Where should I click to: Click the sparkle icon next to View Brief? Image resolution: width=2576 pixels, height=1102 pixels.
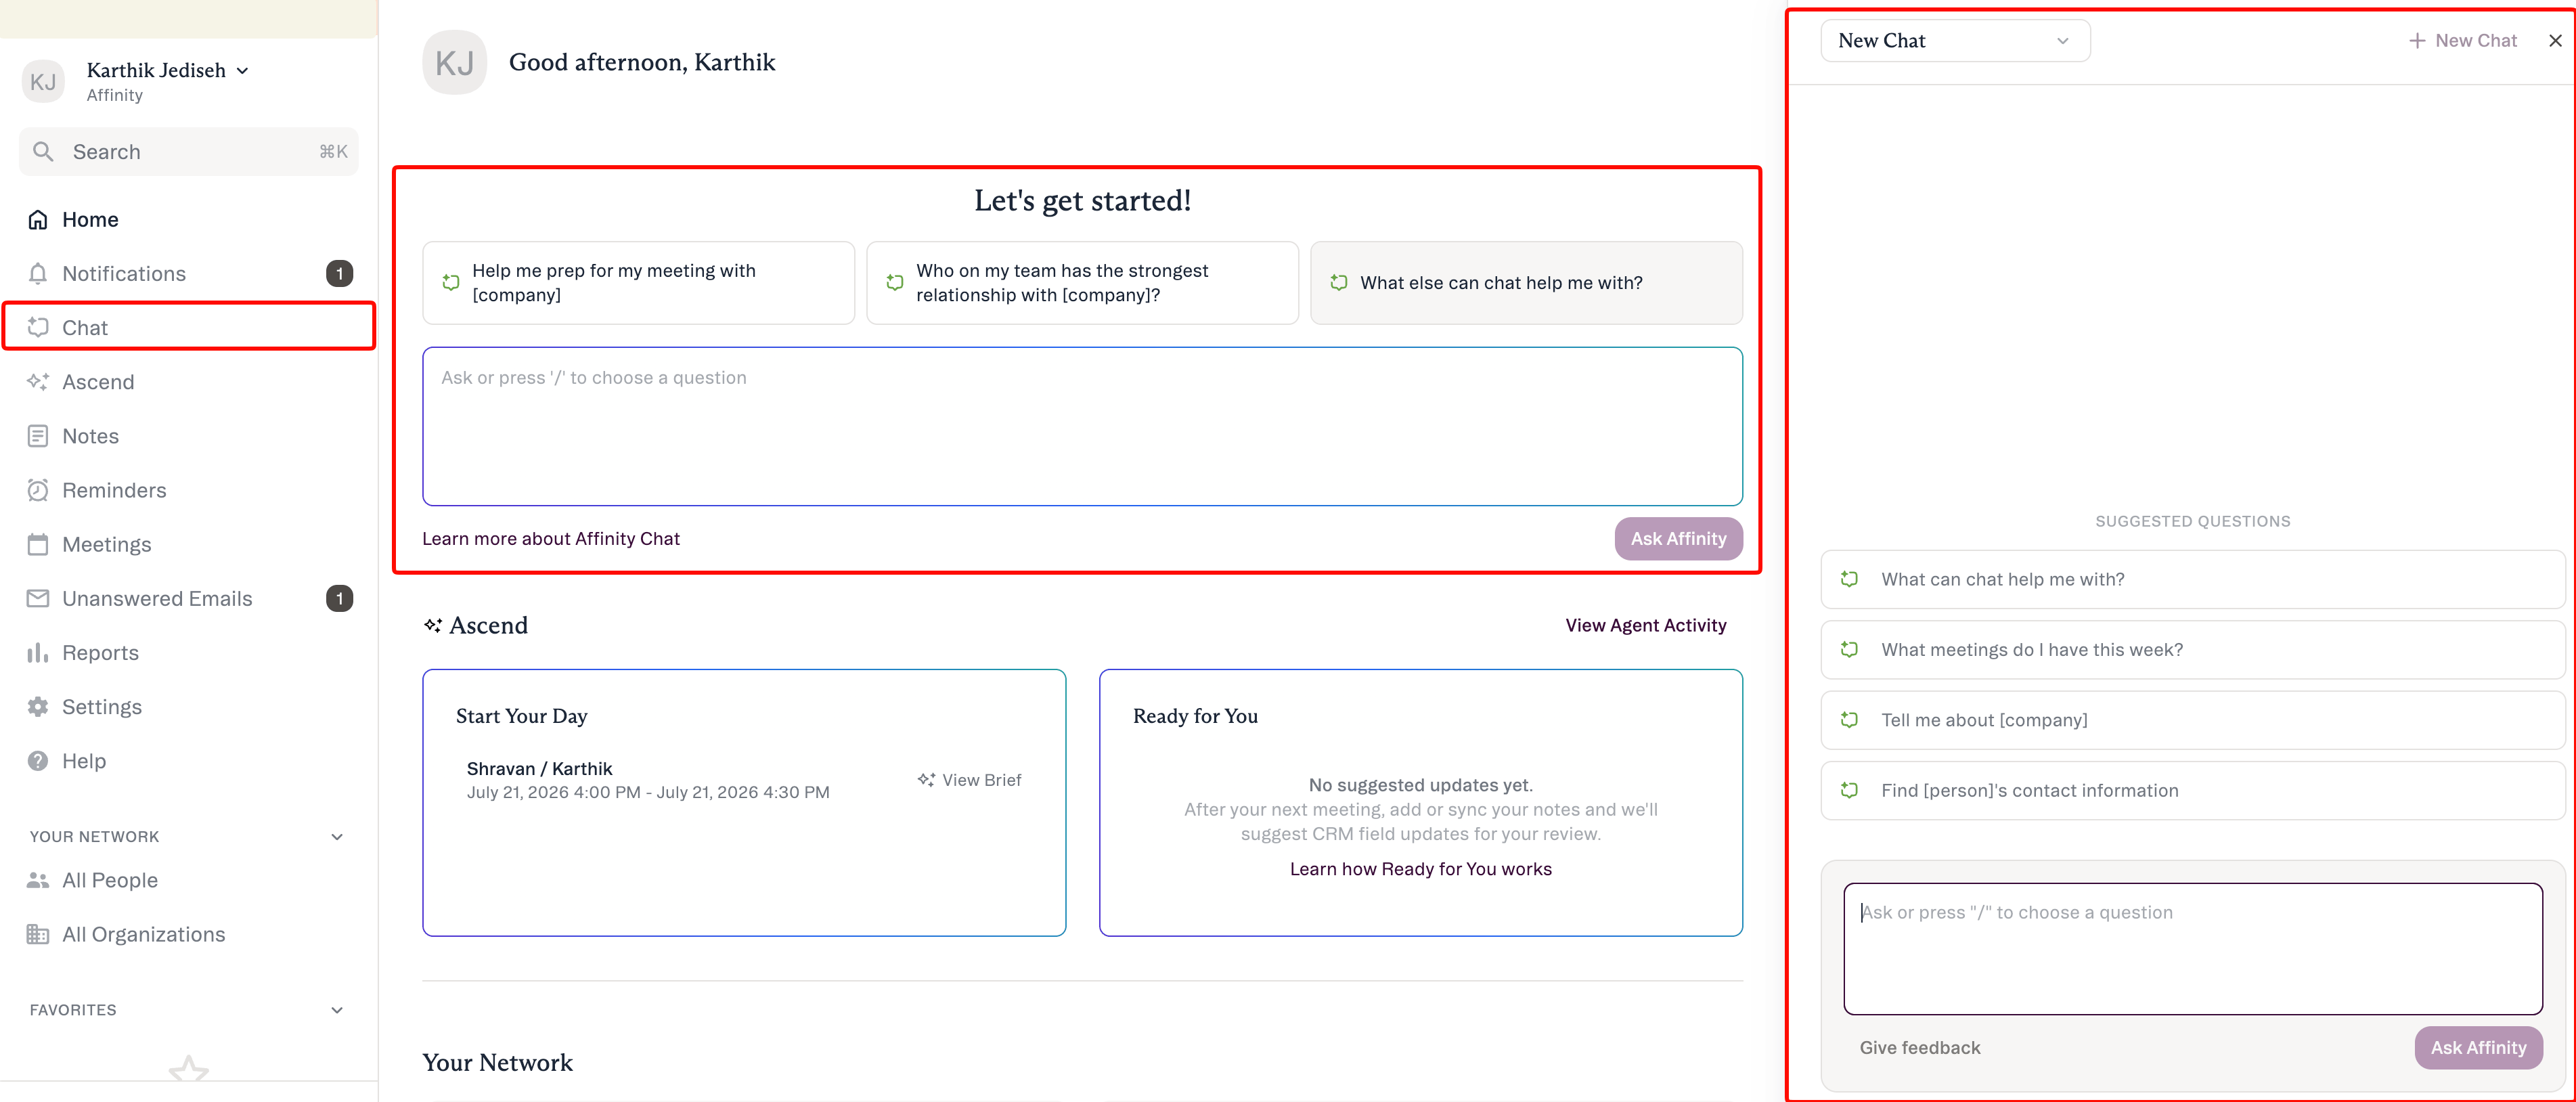click(926, 779)
